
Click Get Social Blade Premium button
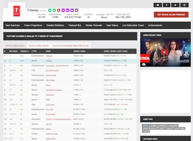coord(171,15)
